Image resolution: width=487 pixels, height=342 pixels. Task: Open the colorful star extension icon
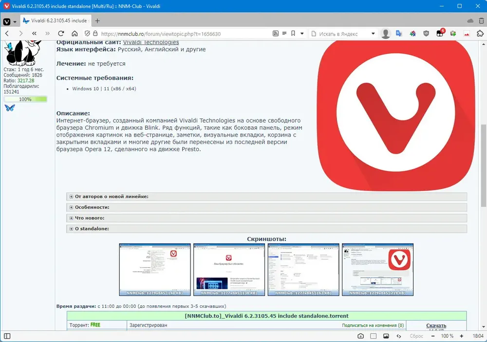pos(412,34)
